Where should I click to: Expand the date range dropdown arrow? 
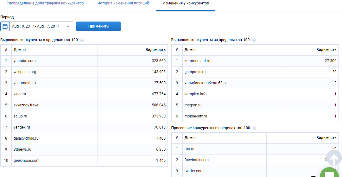68,26
